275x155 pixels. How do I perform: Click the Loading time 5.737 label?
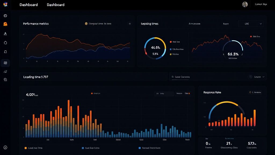[x=36, y=77]
